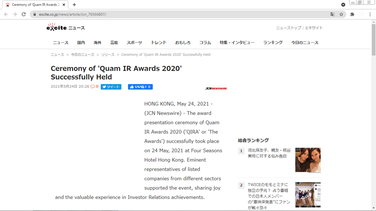Open the ニュース menu item
The height and width of the screenshot is (211, 376).
point(61,43)
